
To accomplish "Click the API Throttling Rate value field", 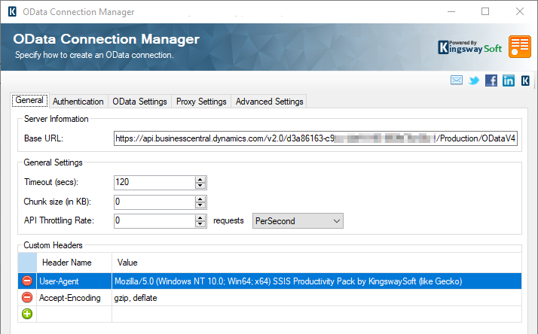I will coord(154,220).
